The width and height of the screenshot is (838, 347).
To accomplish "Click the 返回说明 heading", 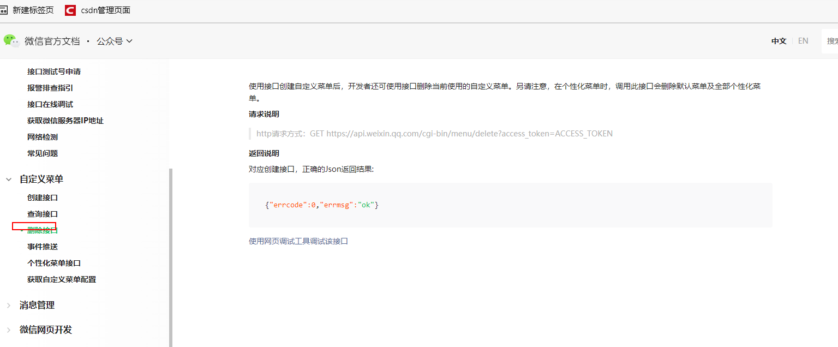I will (264, 154).
